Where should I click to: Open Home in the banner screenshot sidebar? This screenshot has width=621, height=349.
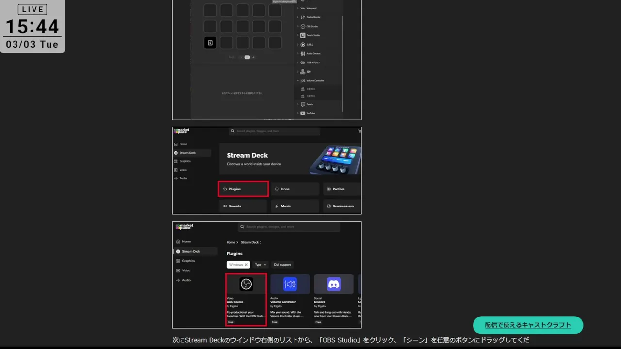(180, 144)
